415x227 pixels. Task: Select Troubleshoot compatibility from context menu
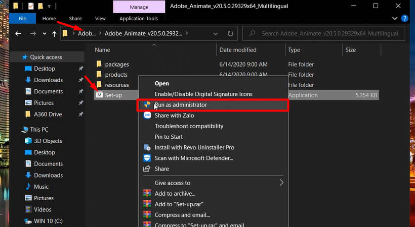click(x=189, y=126)
